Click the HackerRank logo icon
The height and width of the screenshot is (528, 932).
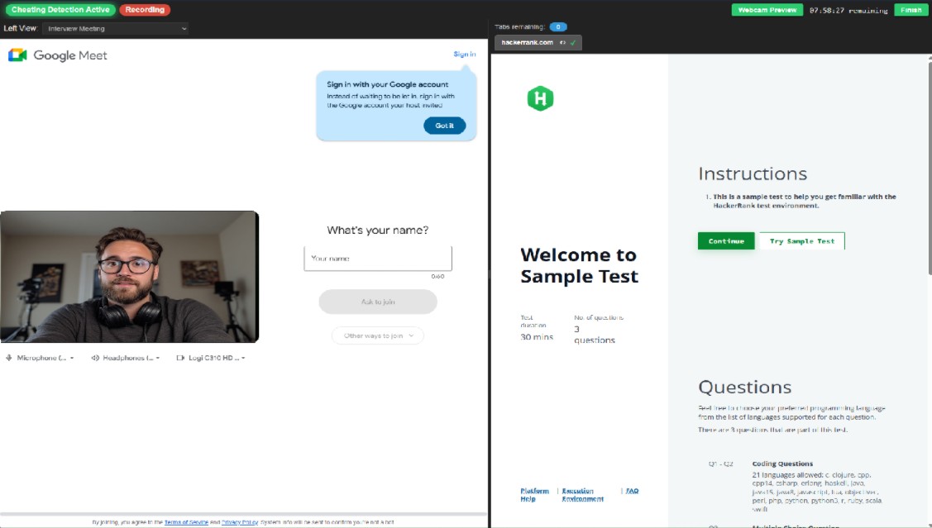pos(540,98)
